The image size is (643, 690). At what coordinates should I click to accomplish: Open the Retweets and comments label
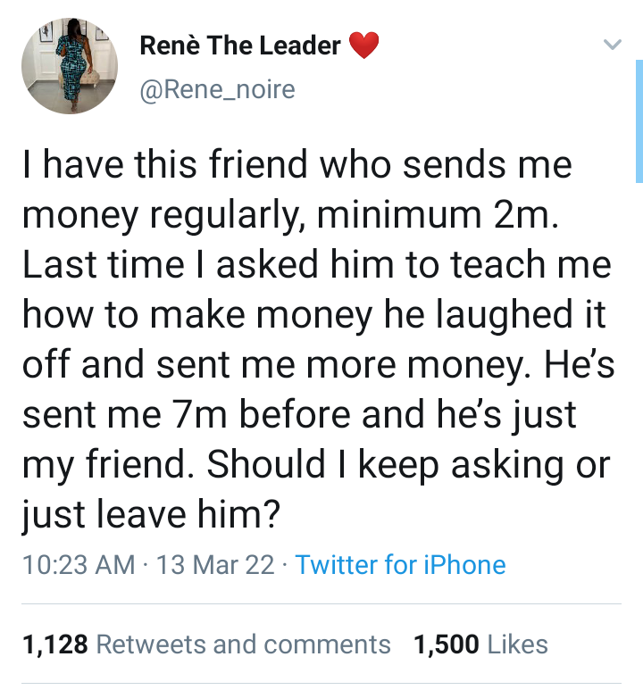(x=243, y=644)
